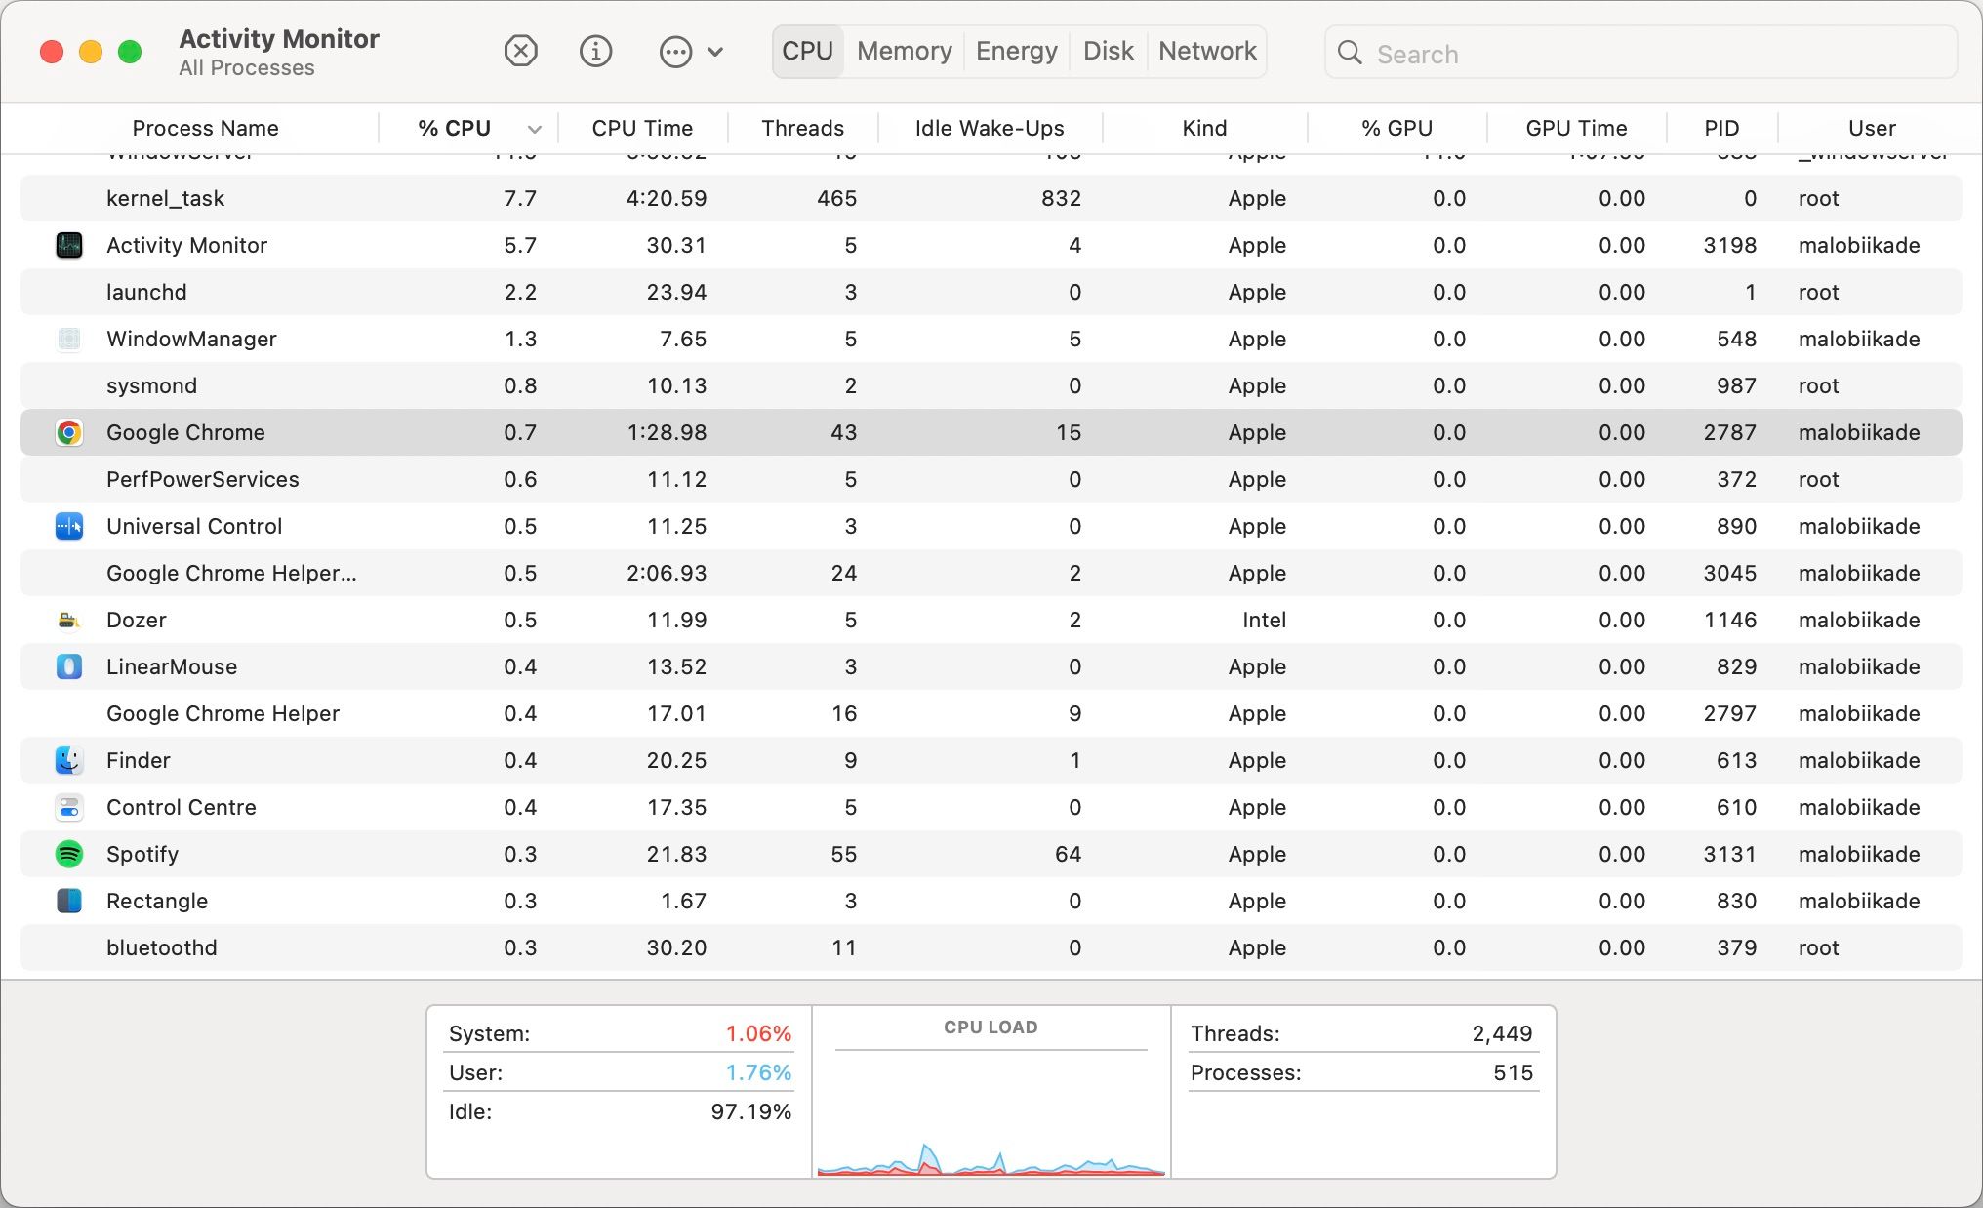Click CPU Time value 2:06.93
This screenshot has height=1208, width=1983.
pos(667,573)
